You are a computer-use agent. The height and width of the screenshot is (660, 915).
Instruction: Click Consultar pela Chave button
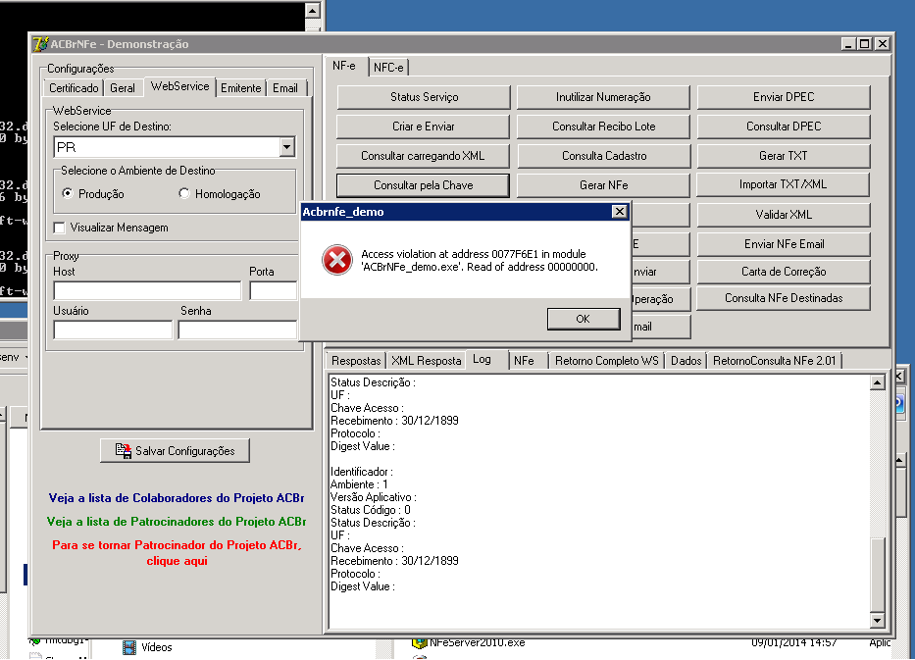424,185
